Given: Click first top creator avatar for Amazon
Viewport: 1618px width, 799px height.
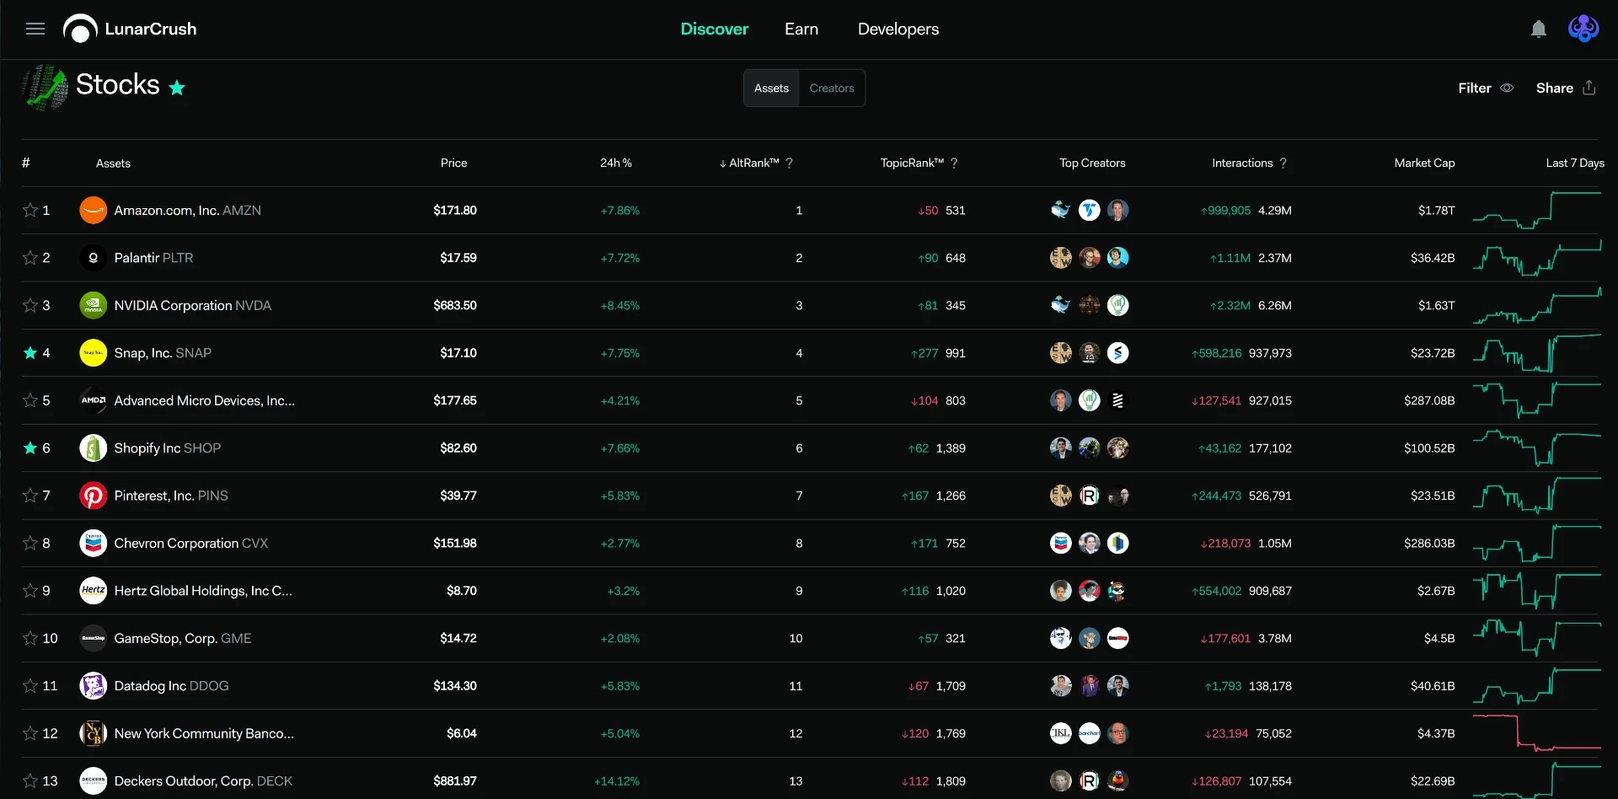Looking at the screenshot, I should [x=1061, y=210].
